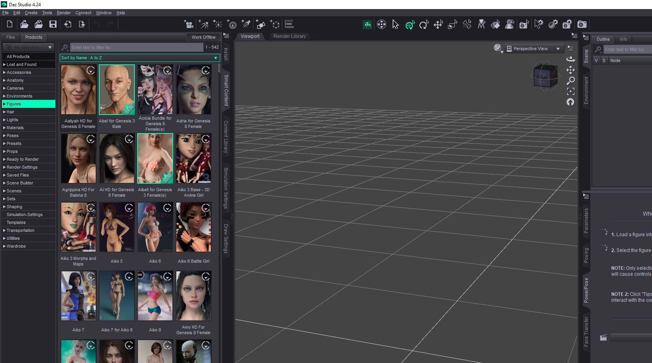Activate the Universal manipulator tool
This screenshot has width=652, height=363.
pyautogui.click(x=410, y=24)
